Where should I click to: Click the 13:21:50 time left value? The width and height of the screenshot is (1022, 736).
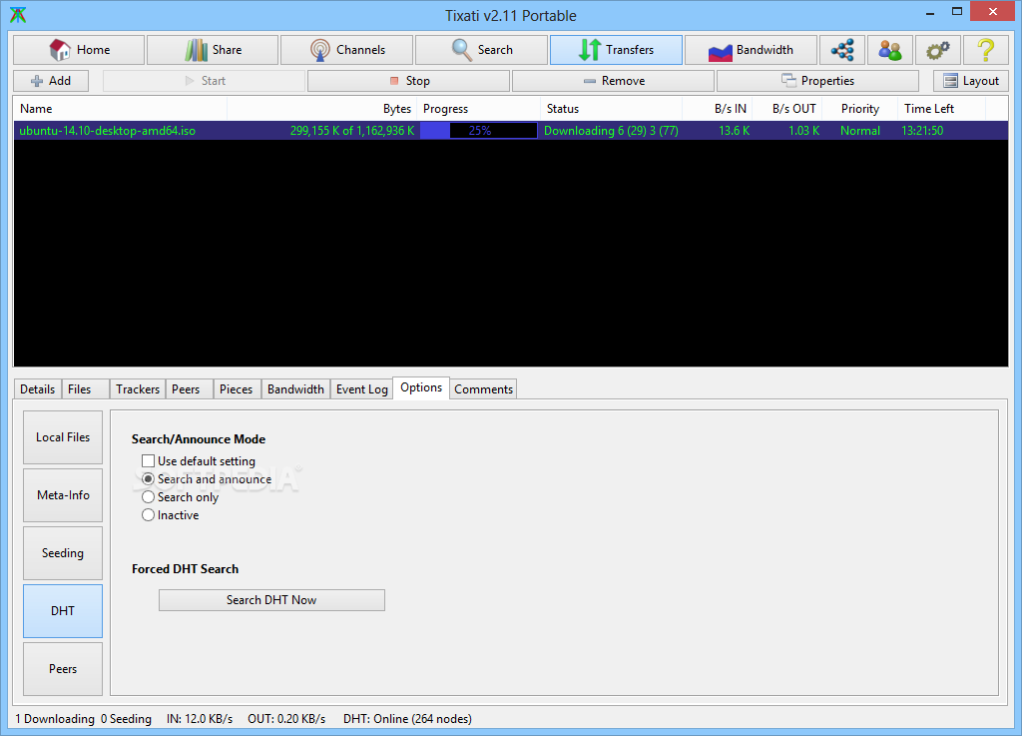click(x=922, y=131)
